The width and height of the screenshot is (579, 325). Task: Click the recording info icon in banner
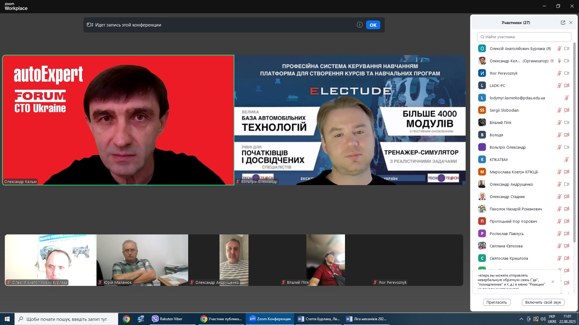(x=359, y=25)
